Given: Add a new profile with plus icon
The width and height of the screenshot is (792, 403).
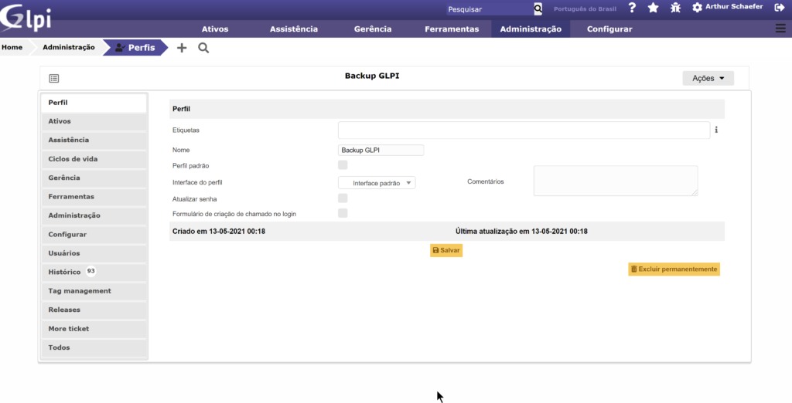Looking at the screenshot, I should (x=181, y=48).
